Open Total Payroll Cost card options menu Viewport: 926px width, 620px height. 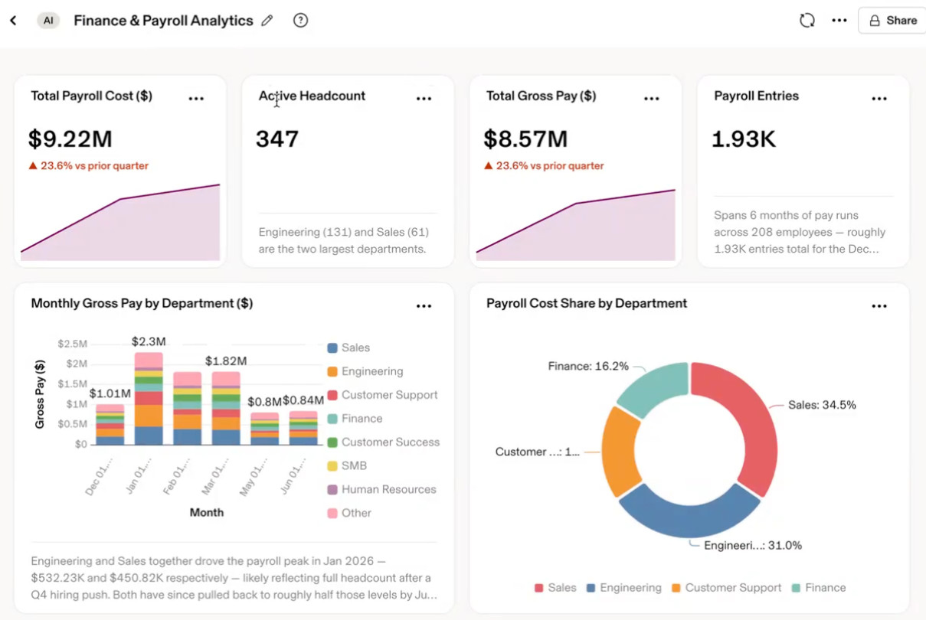[x=196, y=98]
